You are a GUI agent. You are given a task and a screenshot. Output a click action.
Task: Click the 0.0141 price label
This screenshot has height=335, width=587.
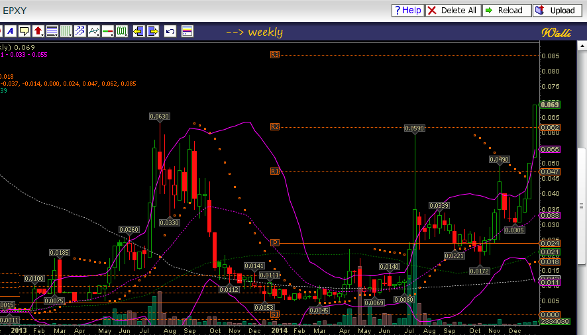point(254,265)
